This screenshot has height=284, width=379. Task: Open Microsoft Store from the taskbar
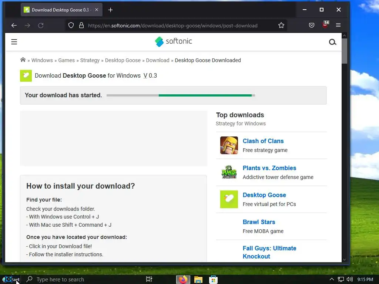click(213, 280)
